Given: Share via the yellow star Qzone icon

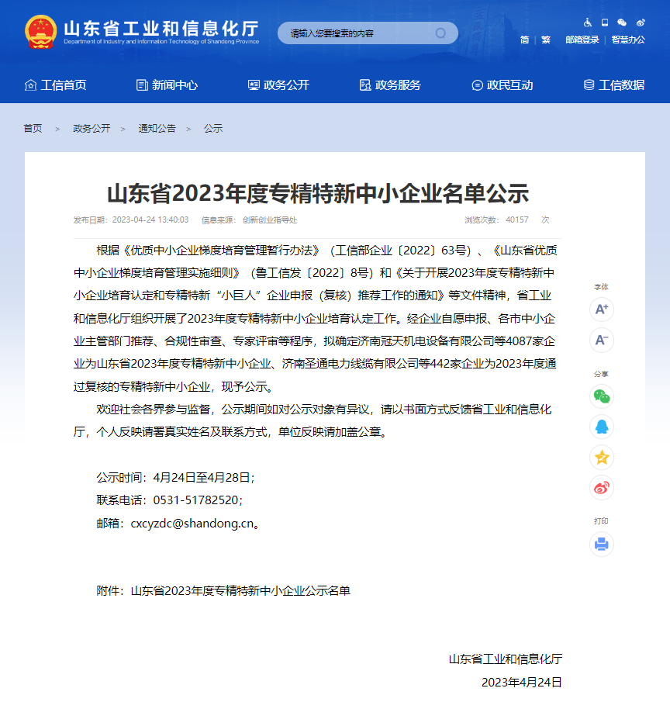Looking at the screenshot, I should tap(602, 458).
